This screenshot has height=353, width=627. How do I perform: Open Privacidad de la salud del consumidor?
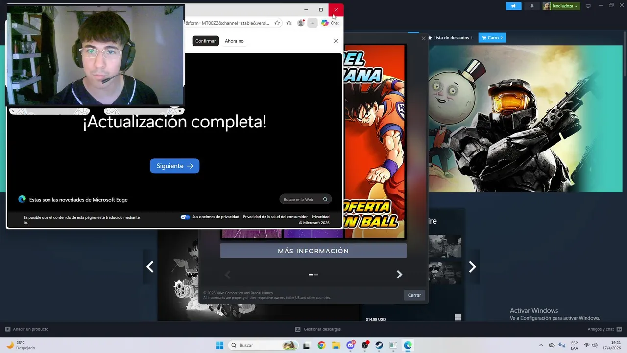coord(275,217)
